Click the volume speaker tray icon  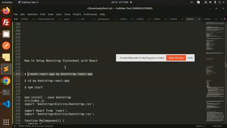[210, 2]
